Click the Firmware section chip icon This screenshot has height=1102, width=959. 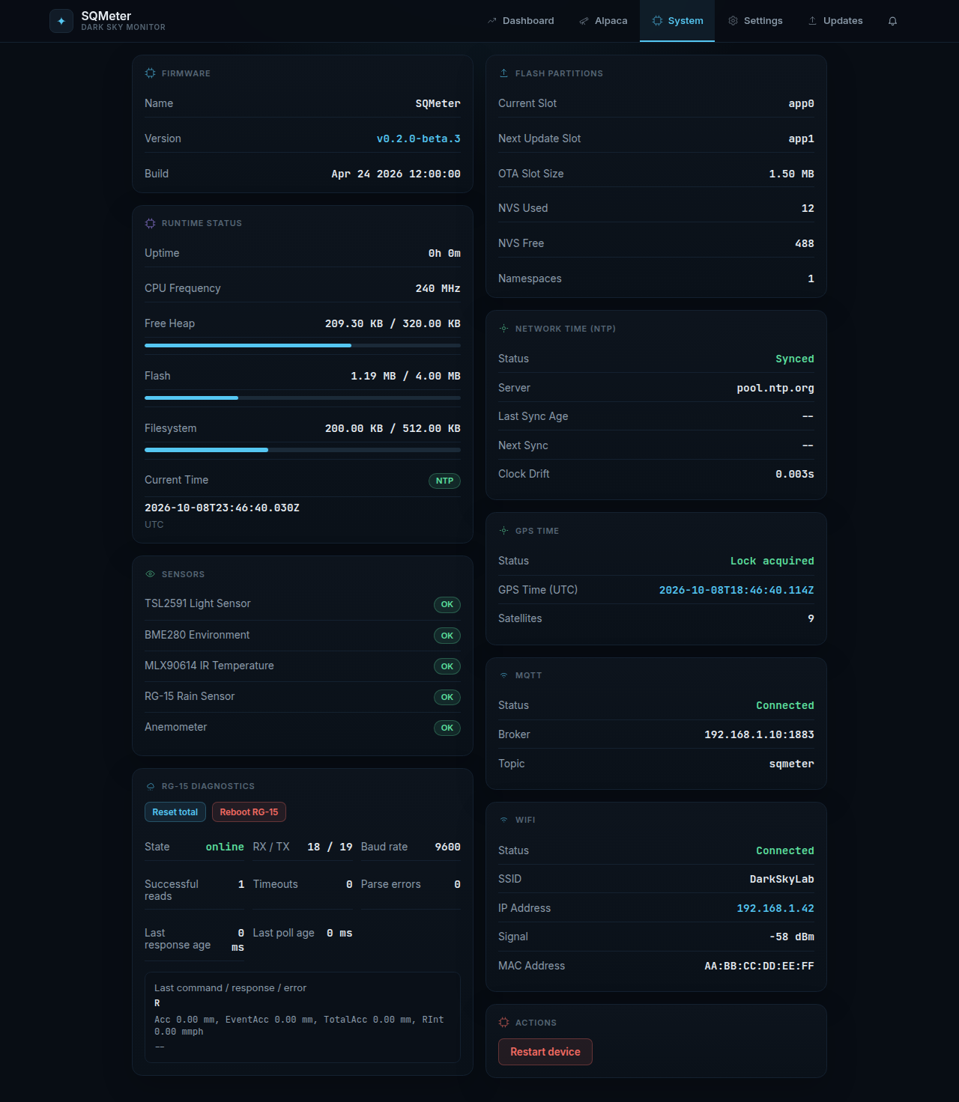[x=150, y=73]
